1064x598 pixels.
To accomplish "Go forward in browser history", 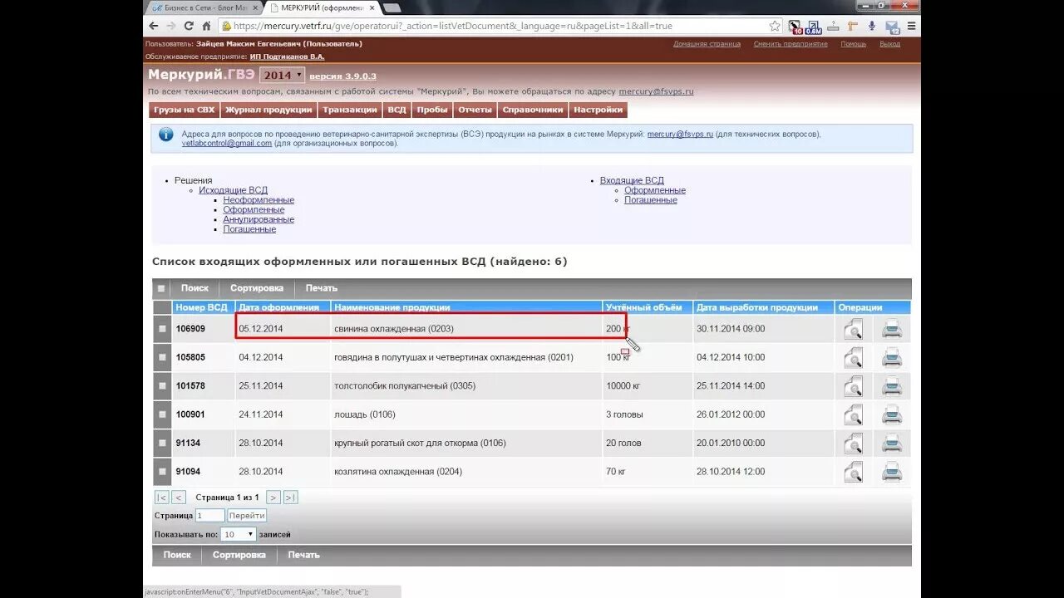I will 171,26.
